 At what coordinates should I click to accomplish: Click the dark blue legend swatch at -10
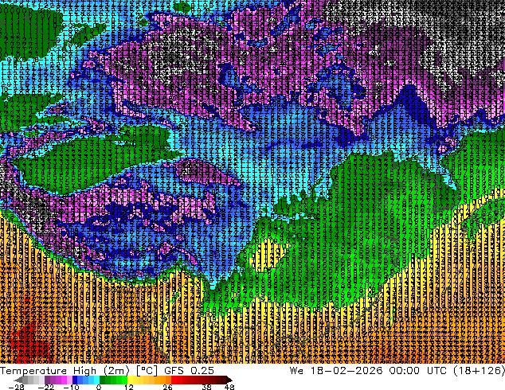point(75,380)
